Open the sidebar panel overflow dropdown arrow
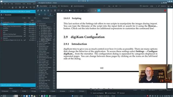Screen dimensions: 173x97 tap(55, 14)
